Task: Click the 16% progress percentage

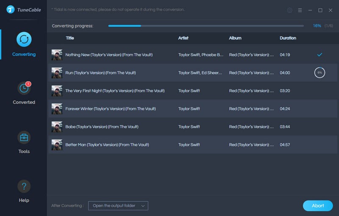Action: [317, 26]
